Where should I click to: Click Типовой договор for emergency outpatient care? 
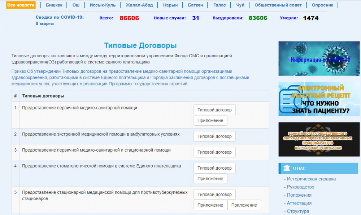(x=214, y=136)
